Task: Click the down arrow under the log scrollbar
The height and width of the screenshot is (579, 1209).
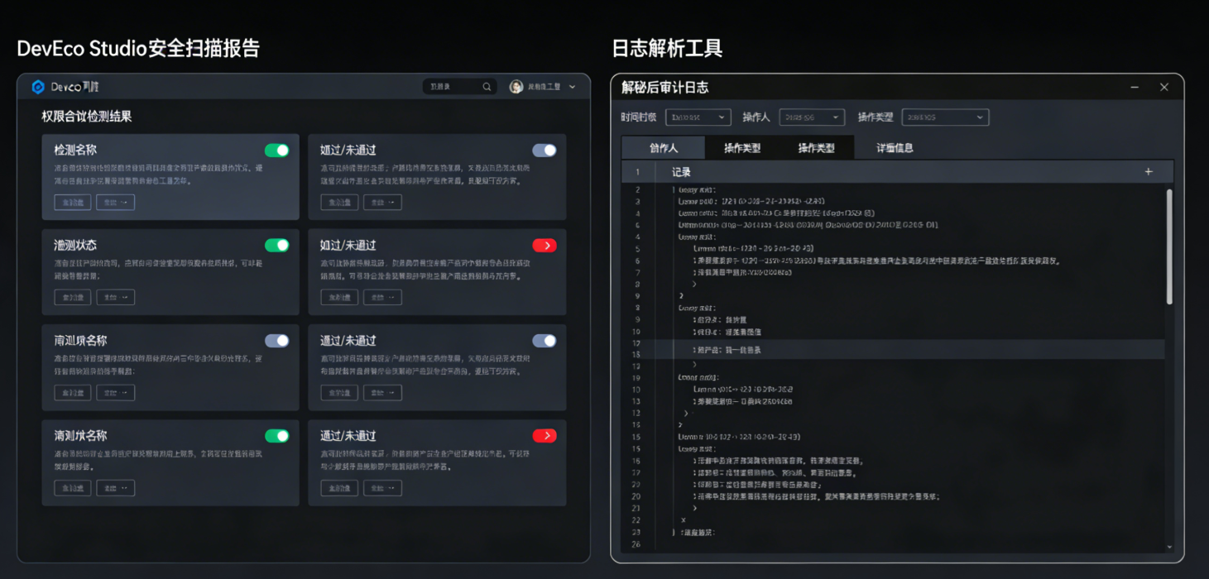Action: [x=1169, y=547]
